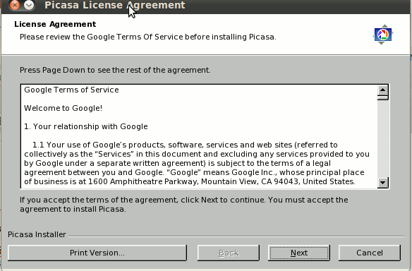The image size is (412, 271).
Task: Click the scrollbar thumb in license text
Action: pos(383,97)
